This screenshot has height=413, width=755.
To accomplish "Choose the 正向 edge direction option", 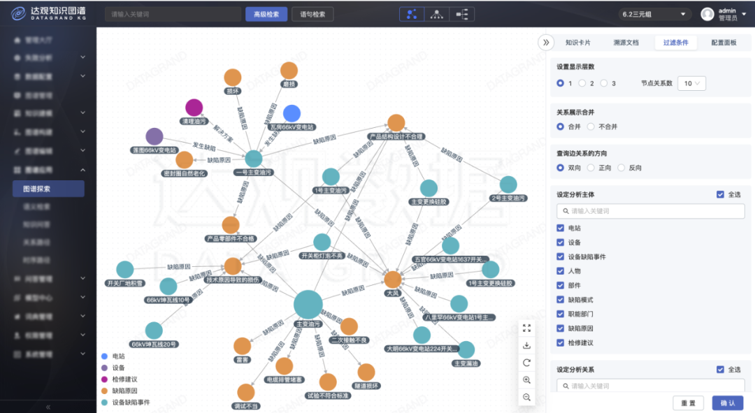I will [x=591, y=168].
